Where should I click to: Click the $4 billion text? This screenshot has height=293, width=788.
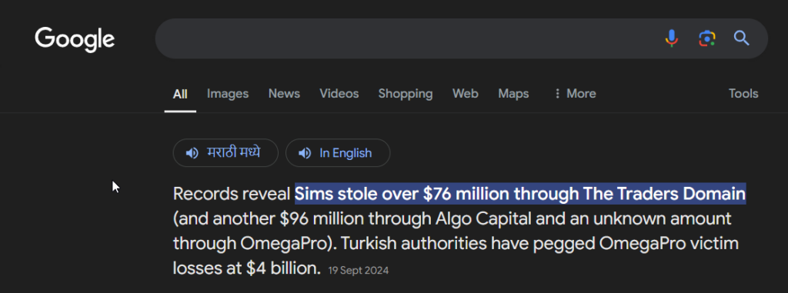pyautogui.click(x=283, y=268)
